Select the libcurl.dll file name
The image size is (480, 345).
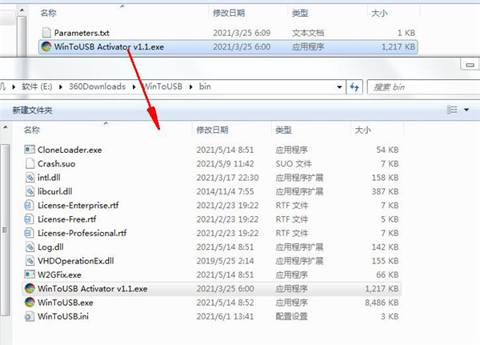55,191
